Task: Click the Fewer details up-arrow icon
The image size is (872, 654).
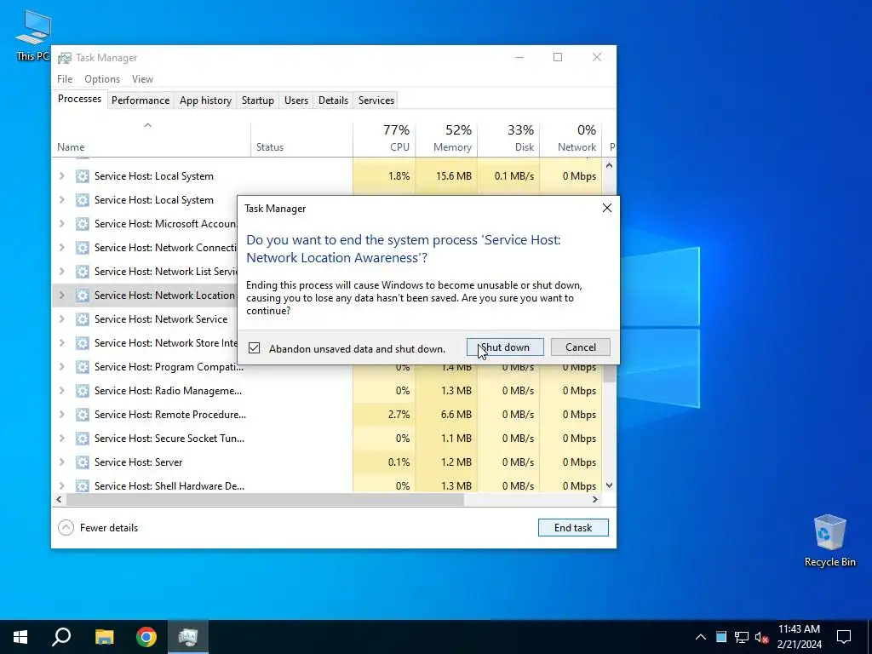Action: coord(66,527)
